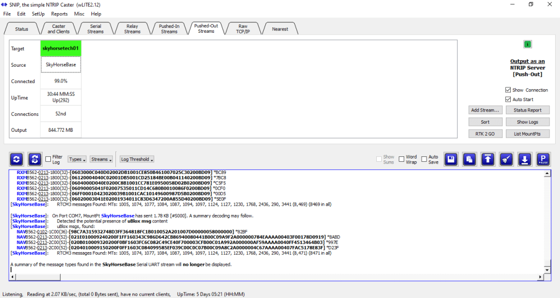Screen dimensions: 560x298
Task: Select the green skyhorsetech01 target cell
Action: pyautogui.click(x=61, y=48)
